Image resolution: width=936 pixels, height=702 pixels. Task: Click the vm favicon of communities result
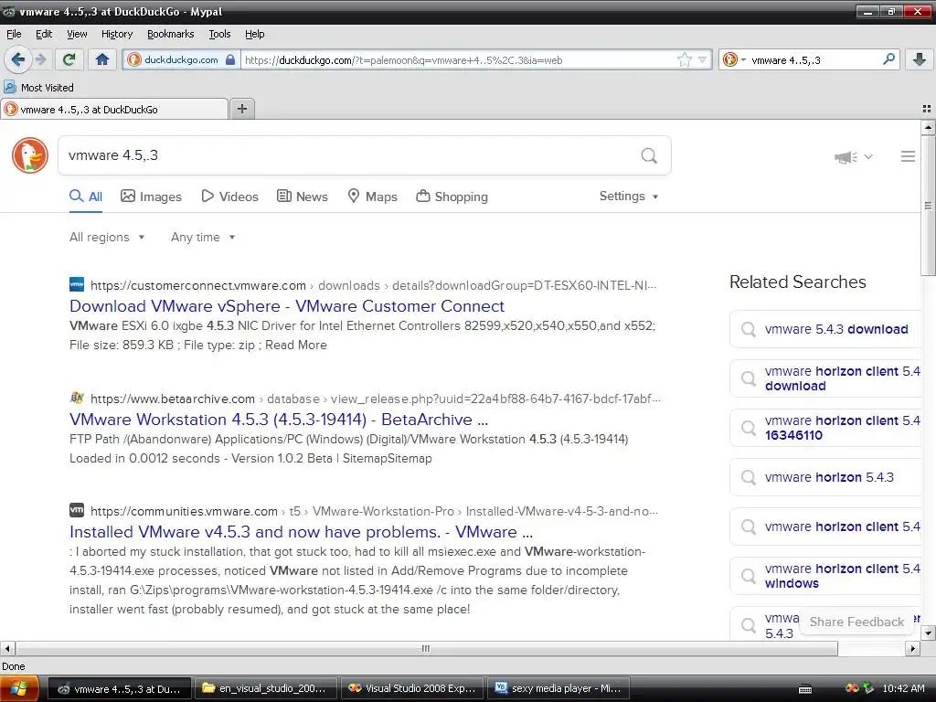coord(77,510)
